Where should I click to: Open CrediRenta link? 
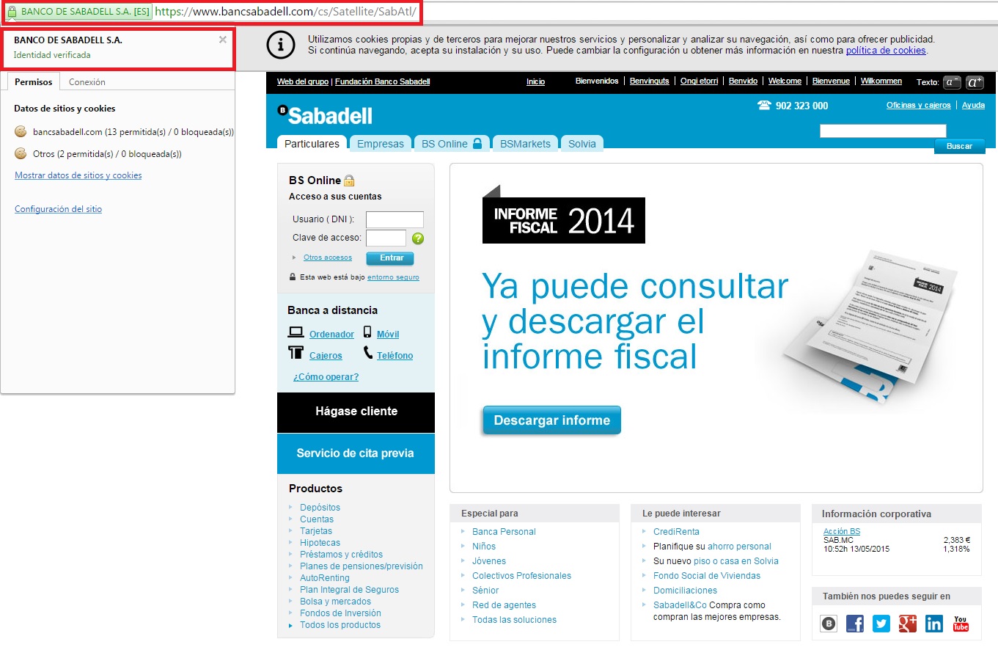click(676, 532)
